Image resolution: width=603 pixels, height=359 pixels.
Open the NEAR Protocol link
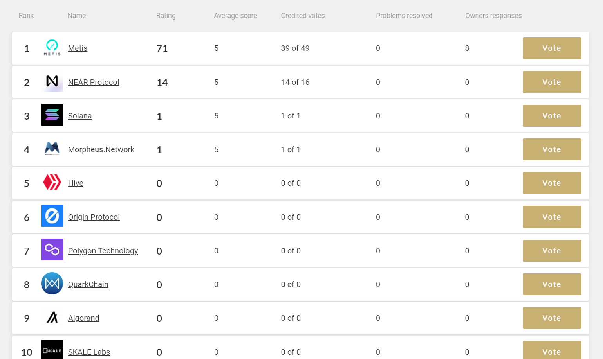[94, 82]
